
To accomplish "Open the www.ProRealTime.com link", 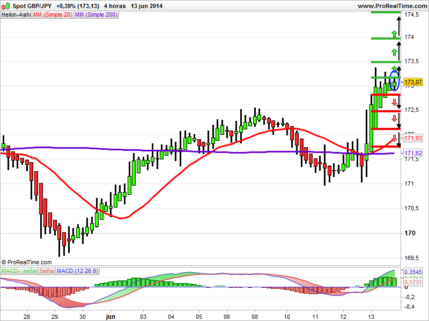I will click(392, 6).
